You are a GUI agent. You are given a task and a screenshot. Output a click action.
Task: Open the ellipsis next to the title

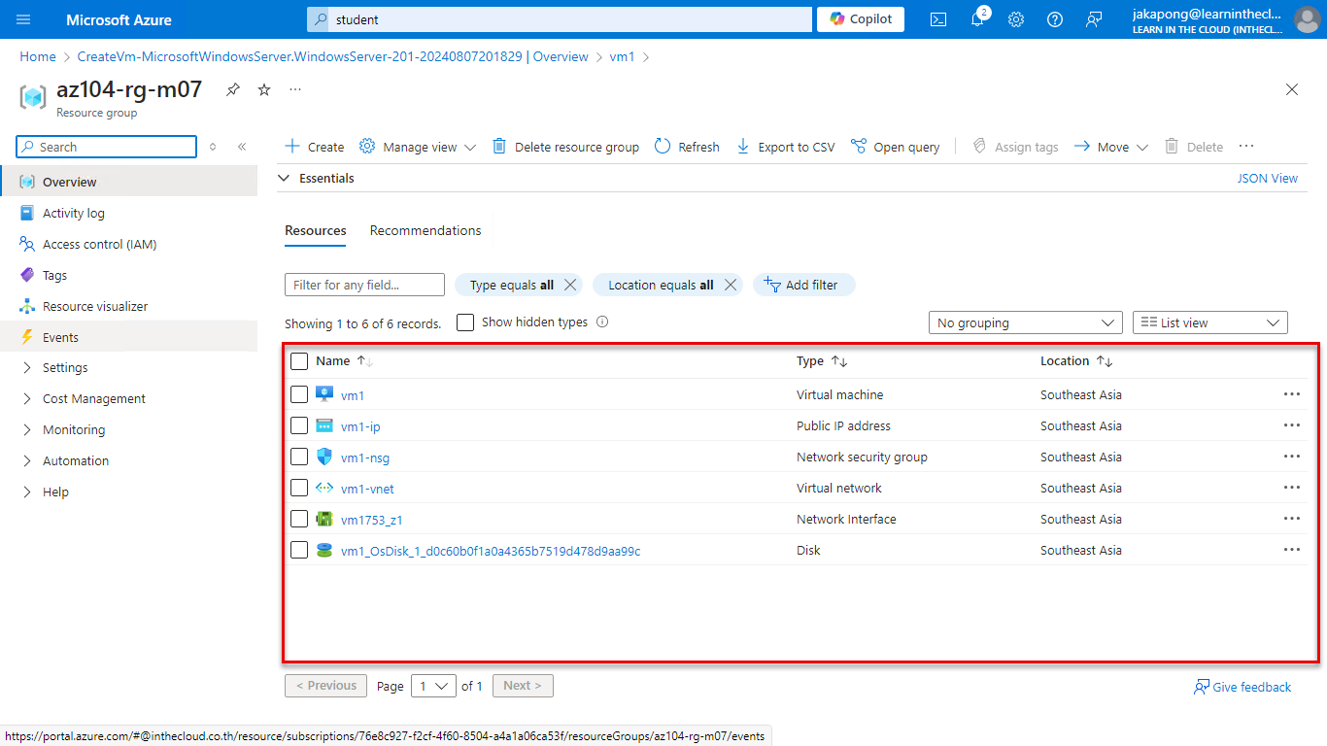[295, 89]
